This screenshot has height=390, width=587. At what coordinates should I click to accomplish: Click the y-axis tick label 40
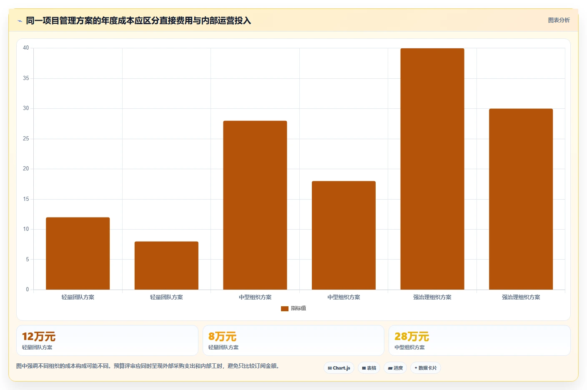coord(26,48)
